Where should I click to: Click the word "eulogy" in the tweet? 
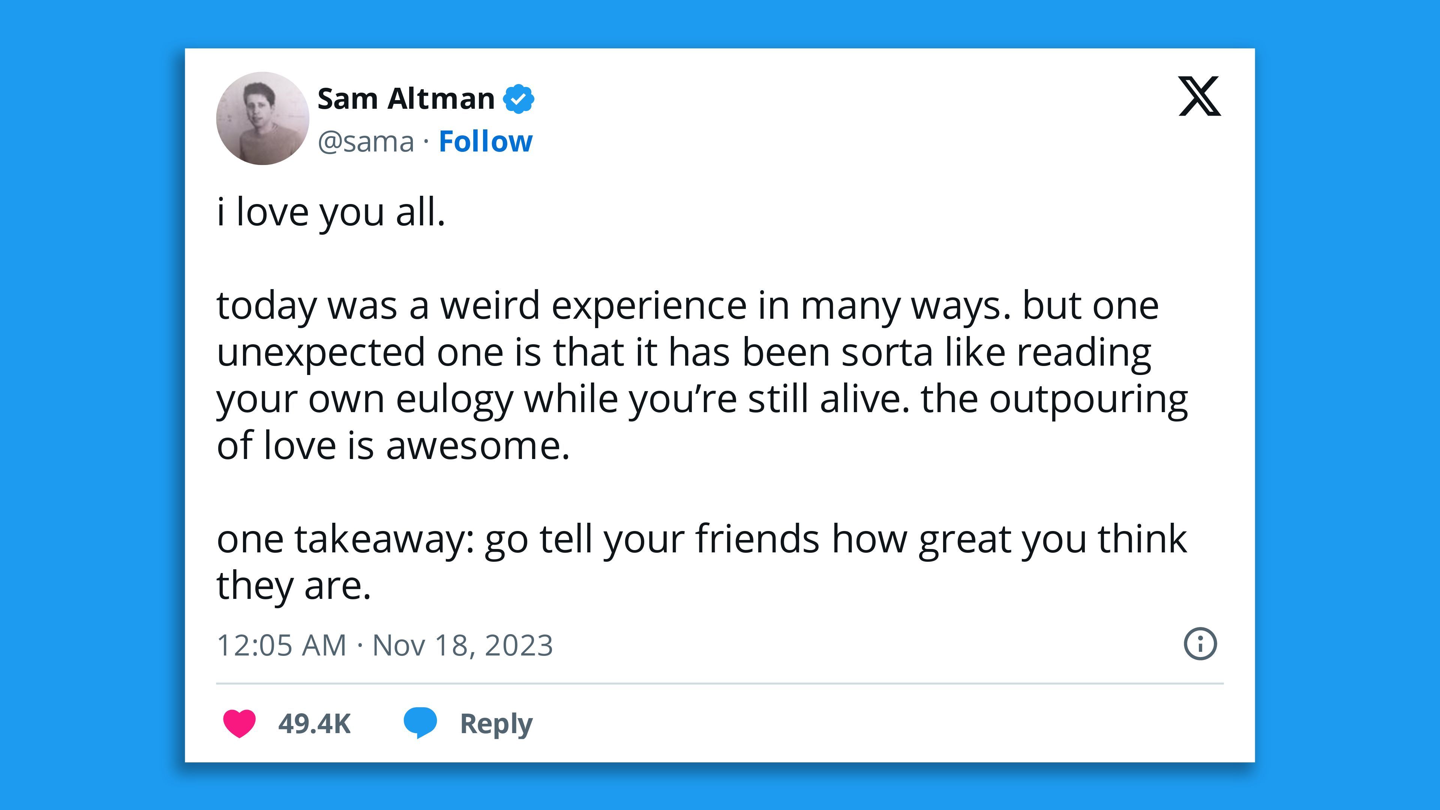coord(454,400)
